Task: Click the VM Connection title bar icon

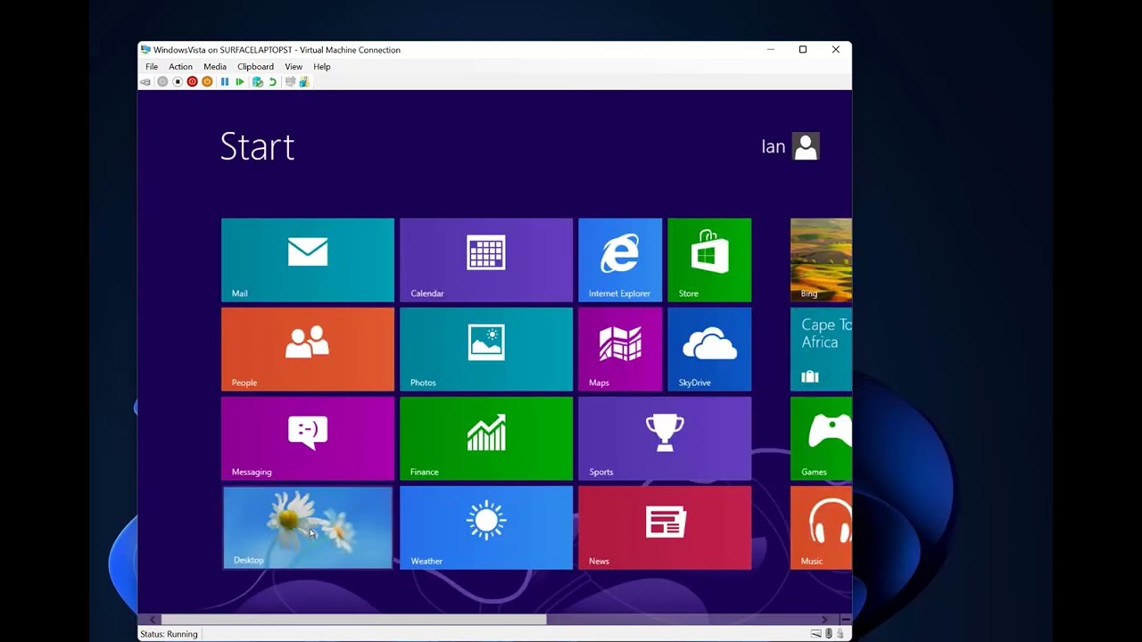Action: click(x=145, y=50)
